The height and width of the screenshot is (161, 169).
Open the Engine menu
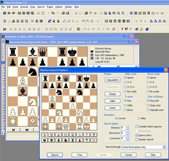(x=50, y=7)
